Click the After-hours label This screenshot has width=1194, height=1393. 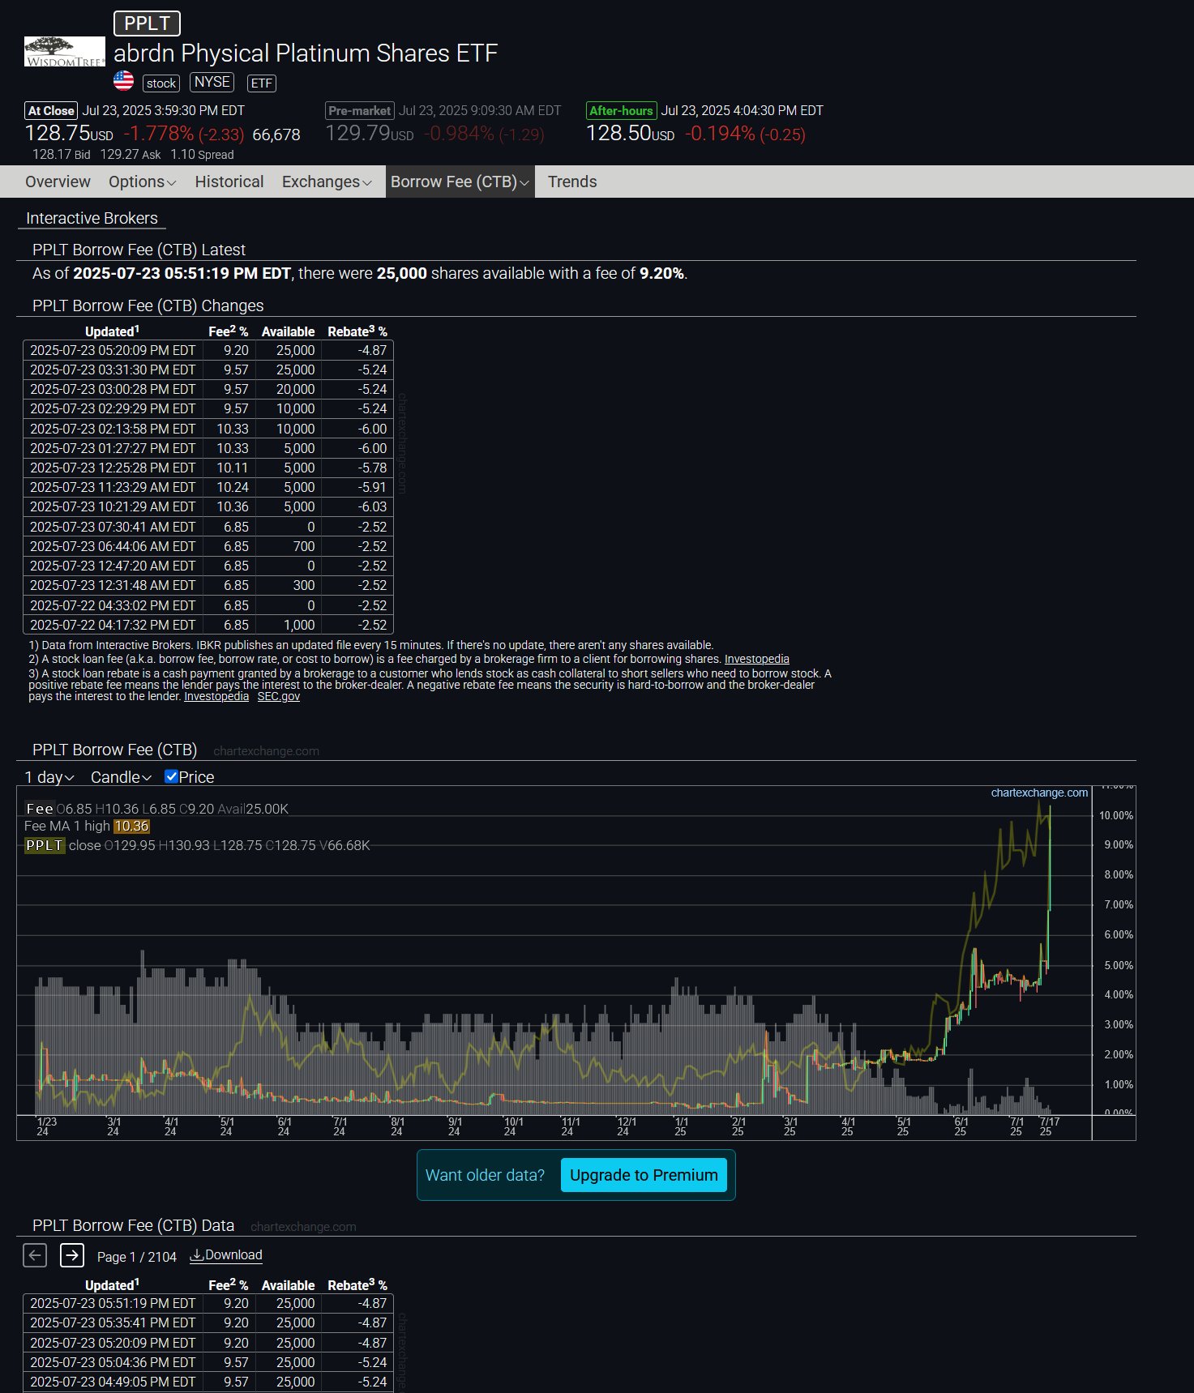[621, 111]
